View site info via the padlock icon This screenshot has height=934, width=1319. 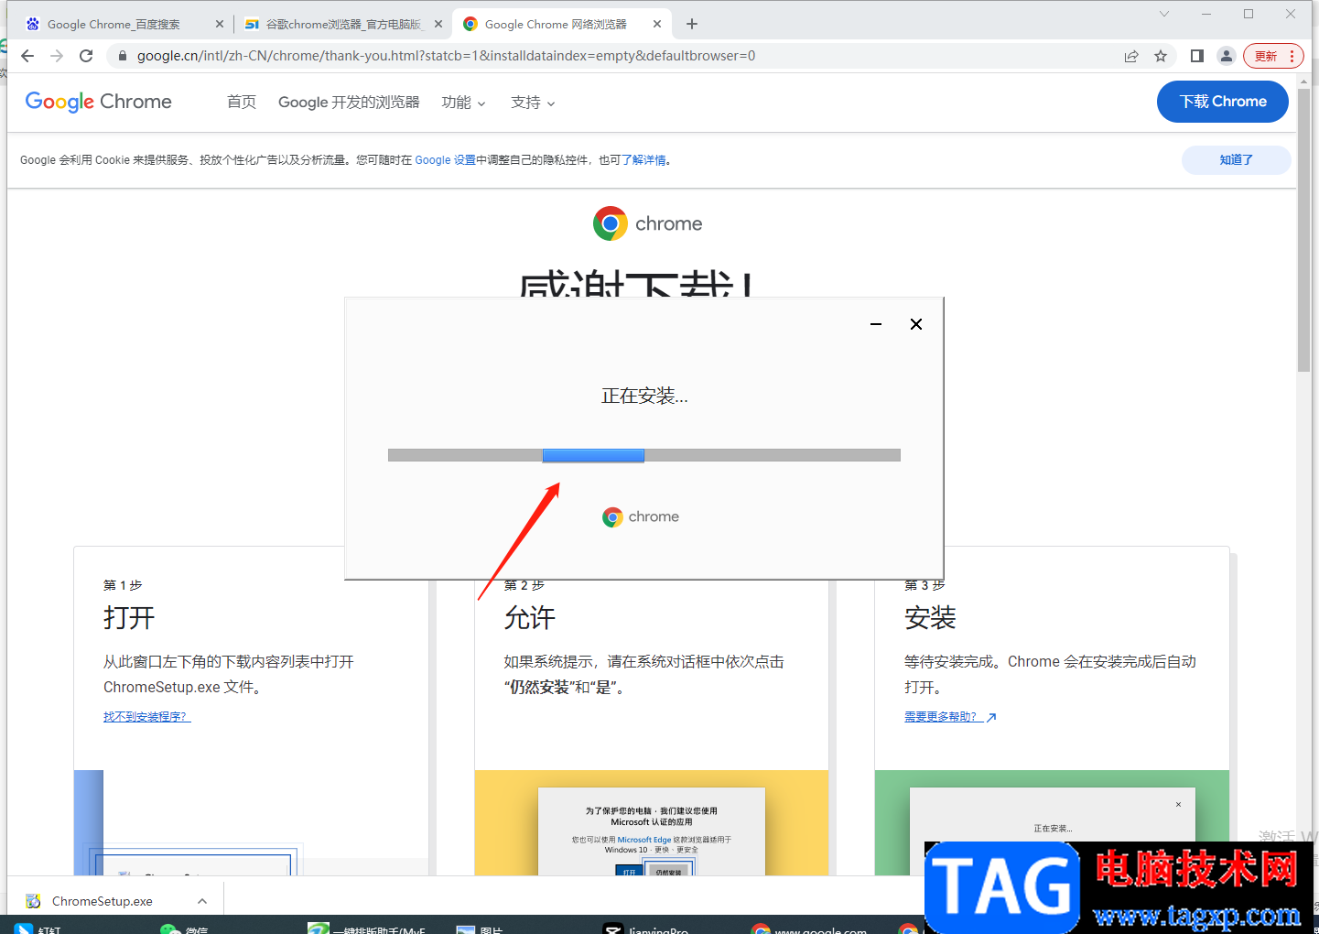point(122,56)
